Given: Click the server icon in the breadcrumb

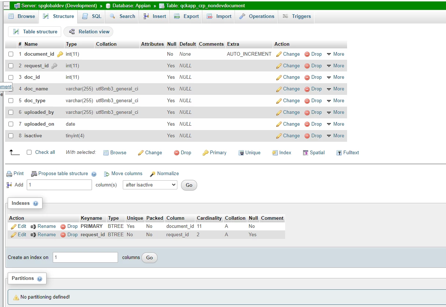Looking at the screenshot, I should [17, 6].
